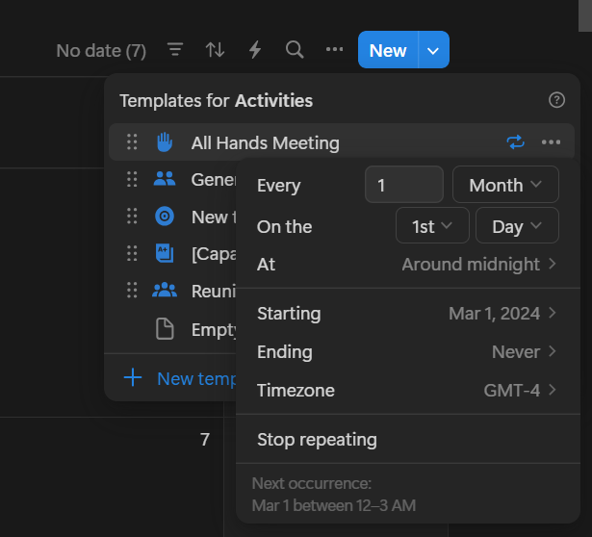This screenshot has height=537, width=592.
Task: Click the empty page document icon
Action: tap(165, 329)
